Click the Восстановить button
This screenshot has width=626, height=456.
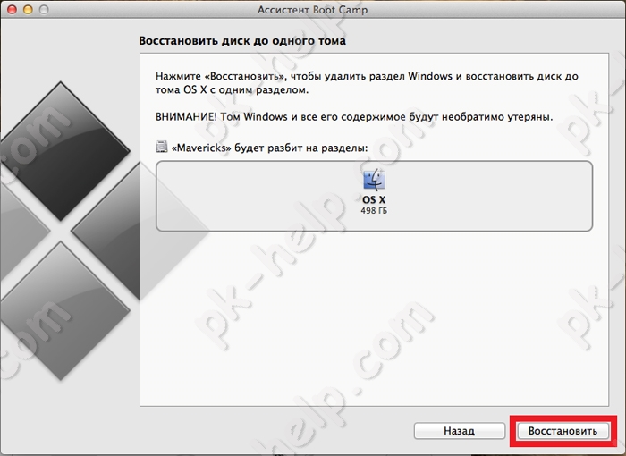pos(563,431)
